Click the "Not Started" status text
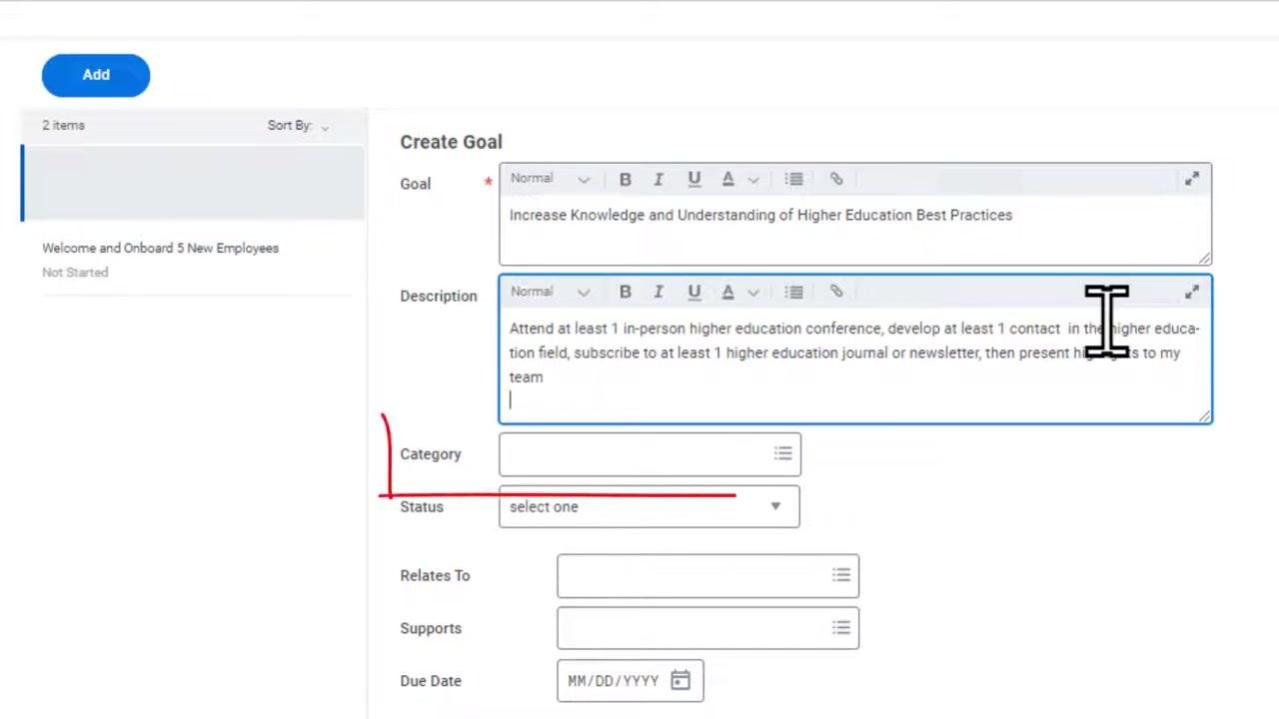 pyautogui.click(x=75, y=273)
